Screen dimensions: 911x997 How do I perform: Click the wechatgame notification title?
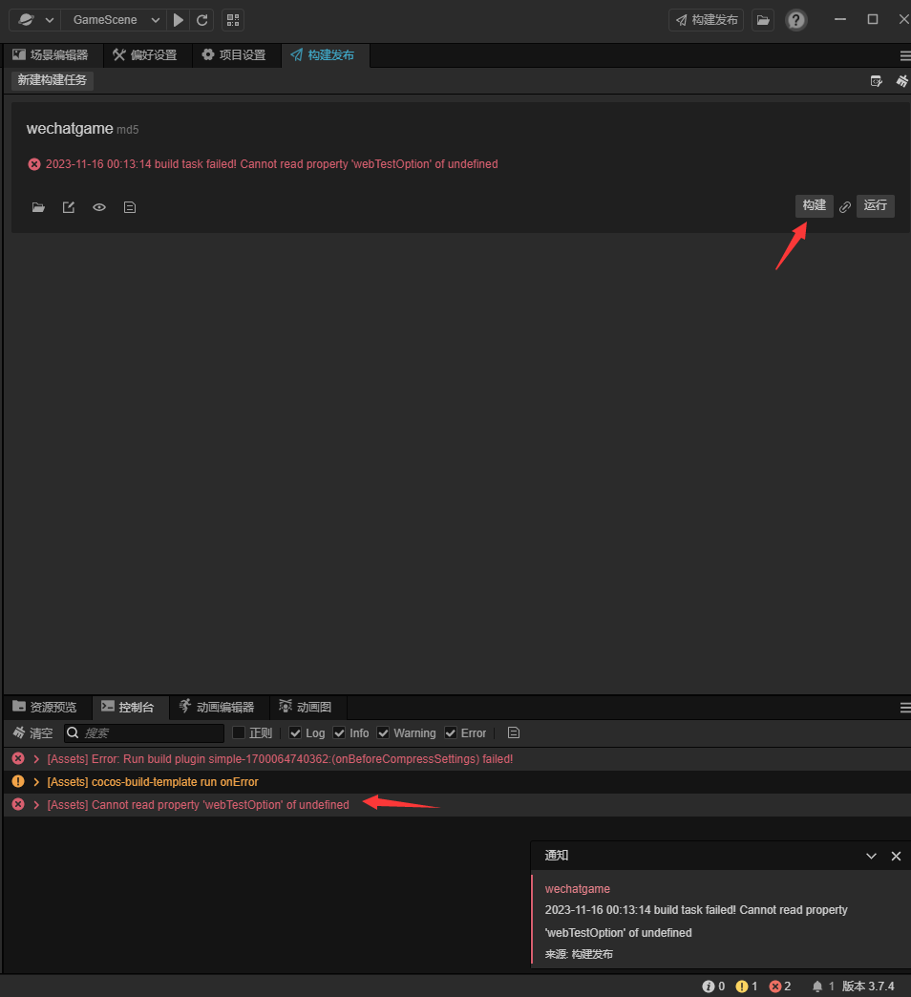(577, 888)
